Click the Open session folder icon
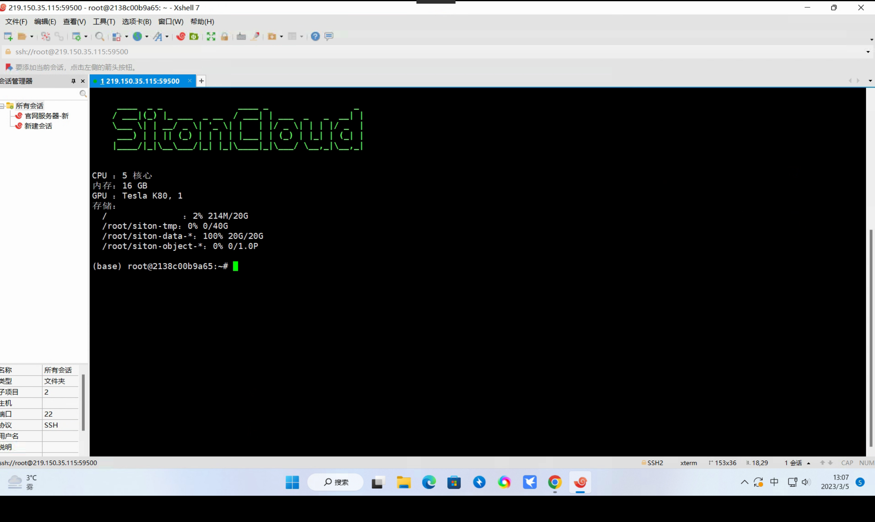This screenshot has width=875, height=522. [22, 36]
